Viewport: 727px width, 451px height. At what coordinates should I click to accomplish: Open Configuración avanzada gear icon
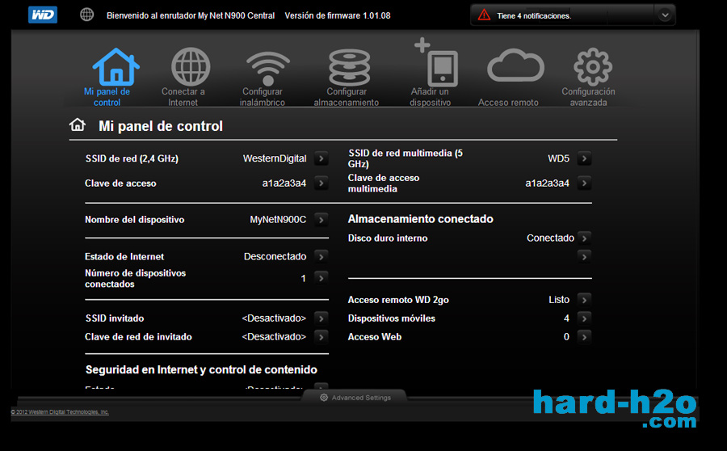593,67
